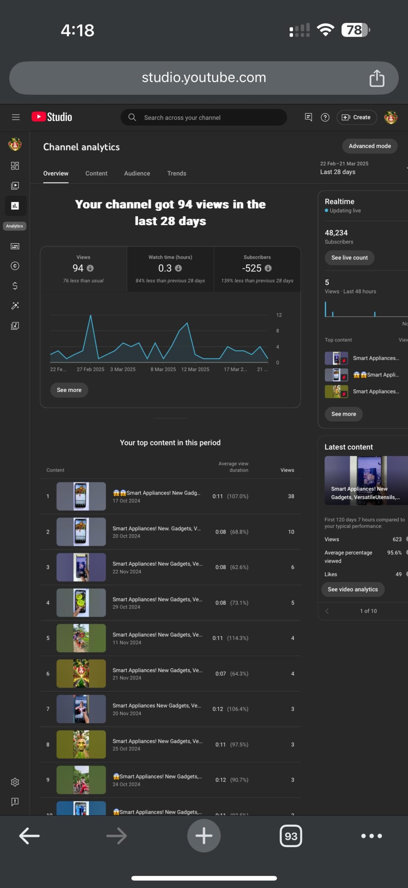Open Send feedback icon in sidebar
The image size is (408, 888).
(x=15, y=802)
